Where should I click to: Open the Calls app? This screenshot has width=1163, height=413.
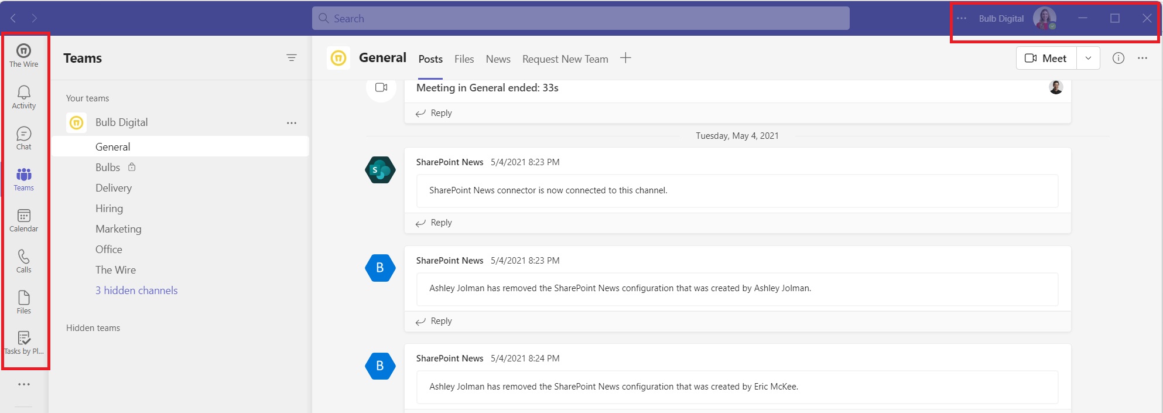coord(23,261)
